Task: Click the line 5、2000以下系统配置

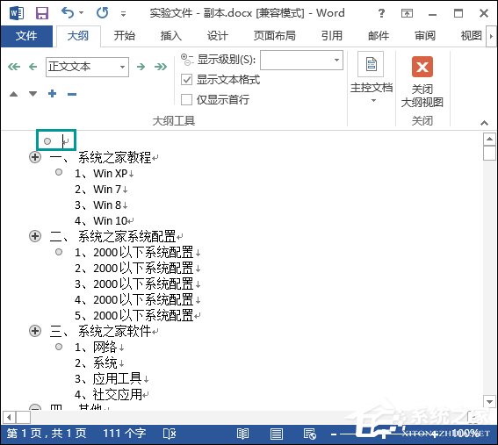Action: pos(134,315)
